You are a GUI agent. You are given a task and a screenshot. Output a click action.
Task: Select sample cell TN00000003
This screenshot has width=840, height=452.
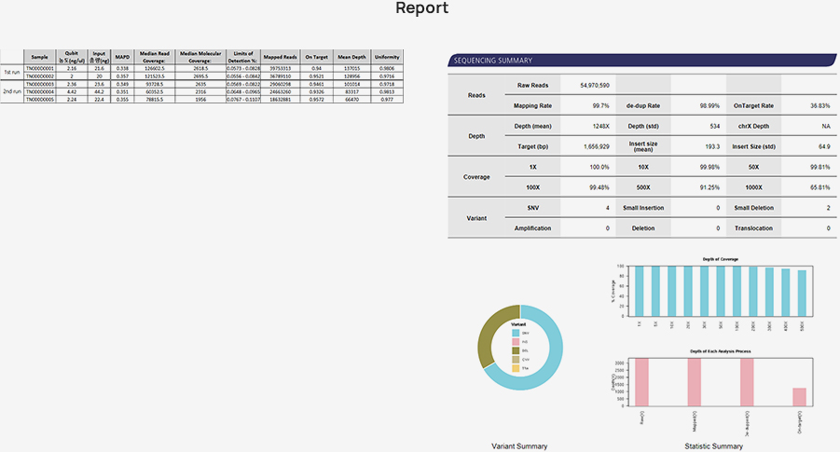point(40,84)
